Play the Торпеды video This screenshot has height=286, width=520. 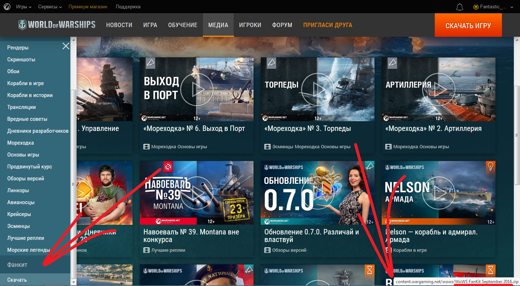pos(317,89)
